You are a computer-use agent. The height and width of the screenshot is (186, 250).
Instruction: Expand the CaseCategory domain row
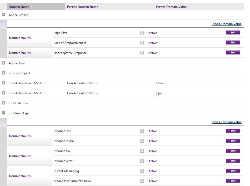tap(3, 103)
